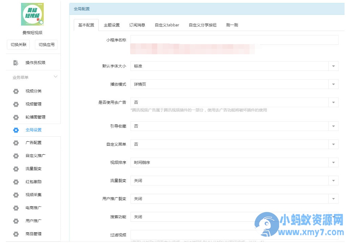Click gear icon beside 视频采集

click(16, 195)
